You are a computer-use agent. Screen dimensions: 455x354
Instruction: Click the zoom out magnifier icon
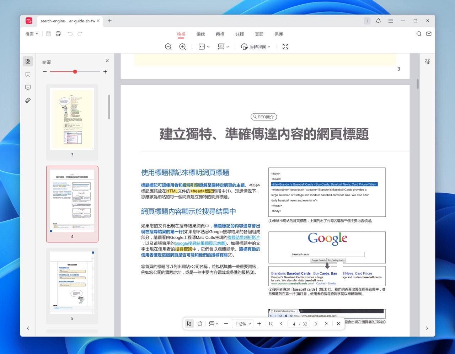[168, 47]
